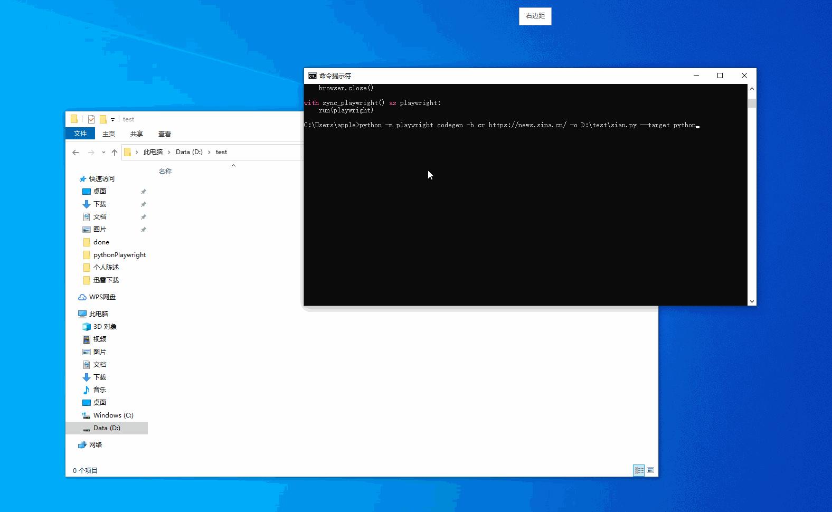The image size is (832, 512).
Task: Open 下载 under 此电脑
Action: coord(100,377)
